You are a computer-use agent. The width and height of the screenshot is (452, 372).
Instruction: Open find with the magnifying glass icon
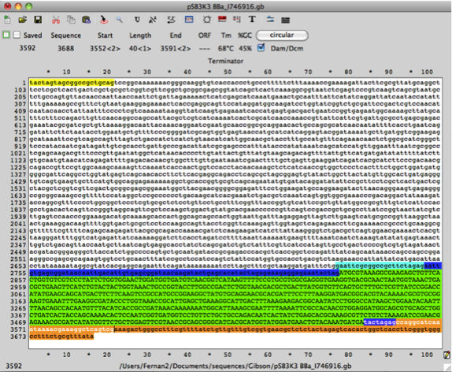(x=120, y=20)
